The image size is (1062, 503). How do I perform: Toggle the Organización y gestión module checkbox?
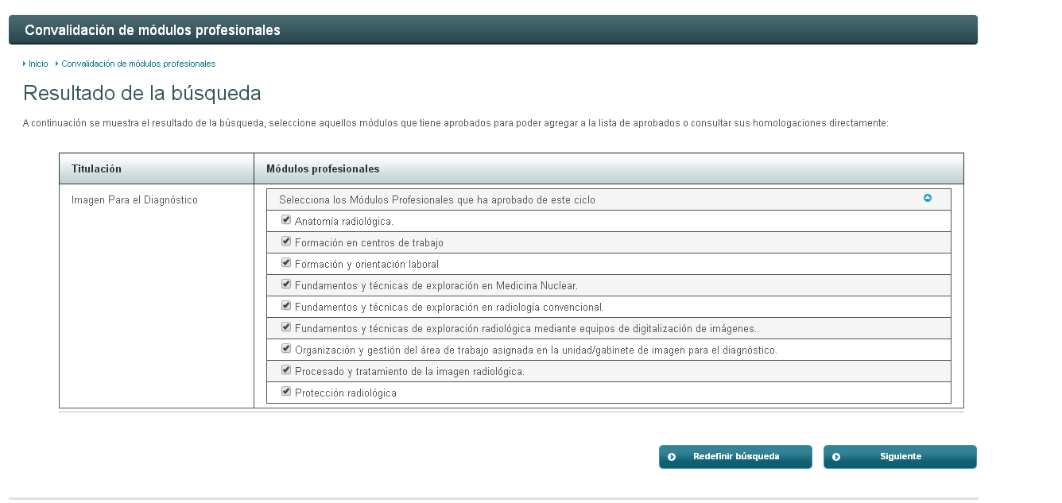coord(286,349)
